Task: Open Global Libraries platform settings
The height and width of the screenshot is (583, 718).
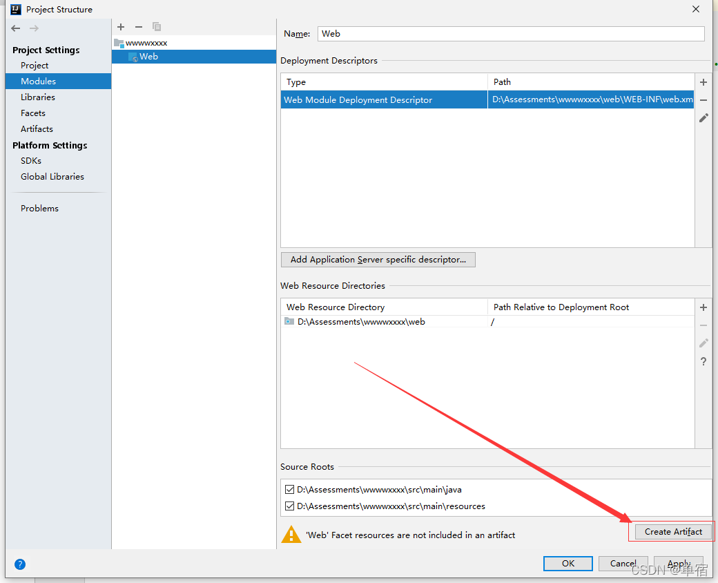Action: coord(58,176)
